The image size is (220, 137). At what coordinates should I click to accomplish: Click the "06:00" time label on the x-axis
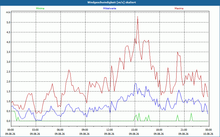point(61,130)
